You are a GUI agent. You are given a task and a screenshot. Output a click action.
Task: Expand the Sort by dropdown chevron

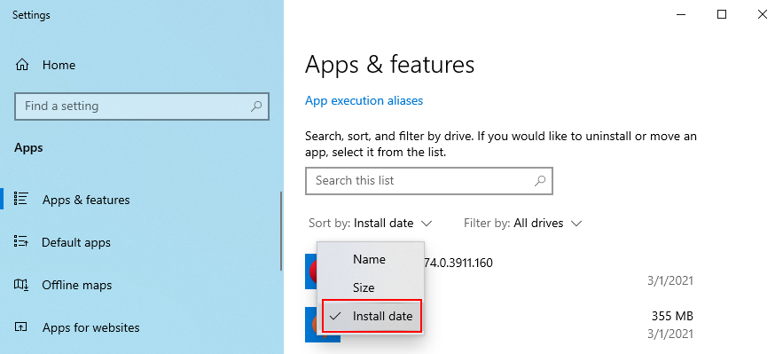point(427,224)
